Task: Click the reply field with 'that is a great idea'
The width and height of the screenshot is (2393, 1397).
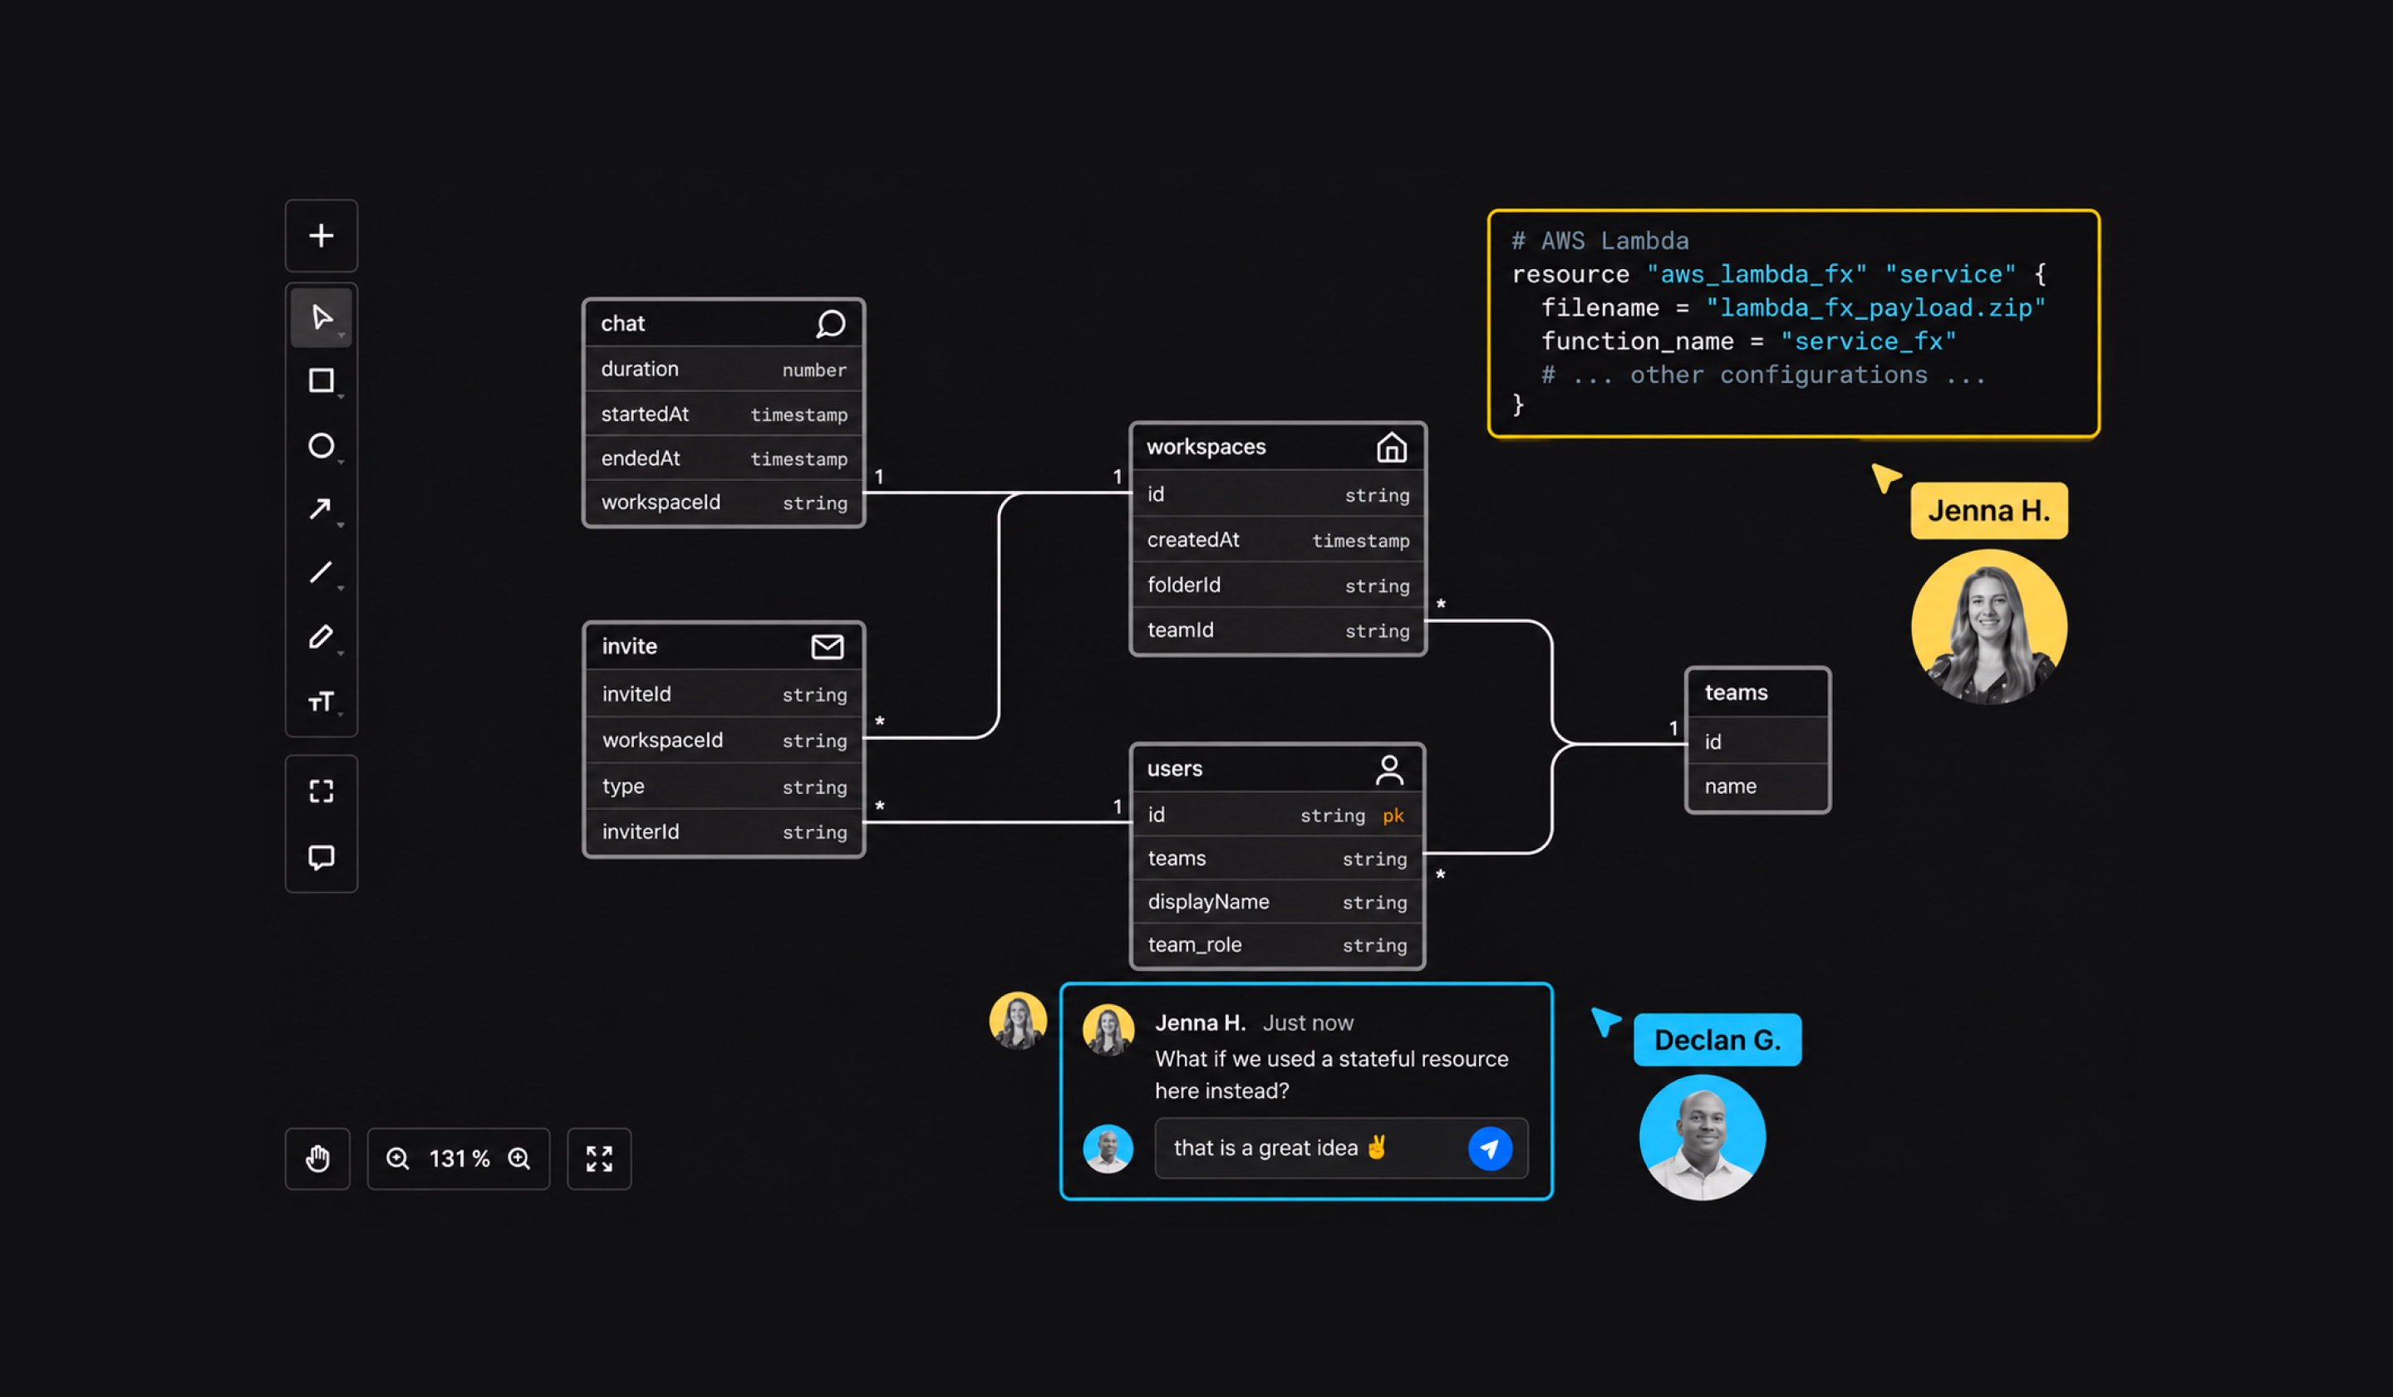Action: click(x=1341, y=1149)
